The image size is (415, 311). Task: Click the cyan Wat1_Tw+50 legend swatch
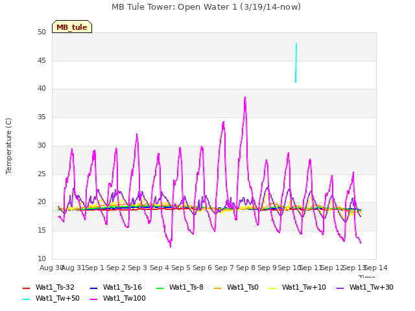click(26, 299)
